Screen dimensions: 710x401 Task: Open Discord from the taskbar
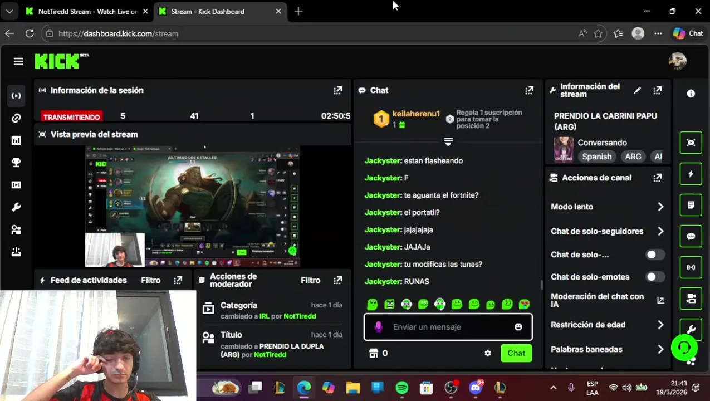pos(476,388)
